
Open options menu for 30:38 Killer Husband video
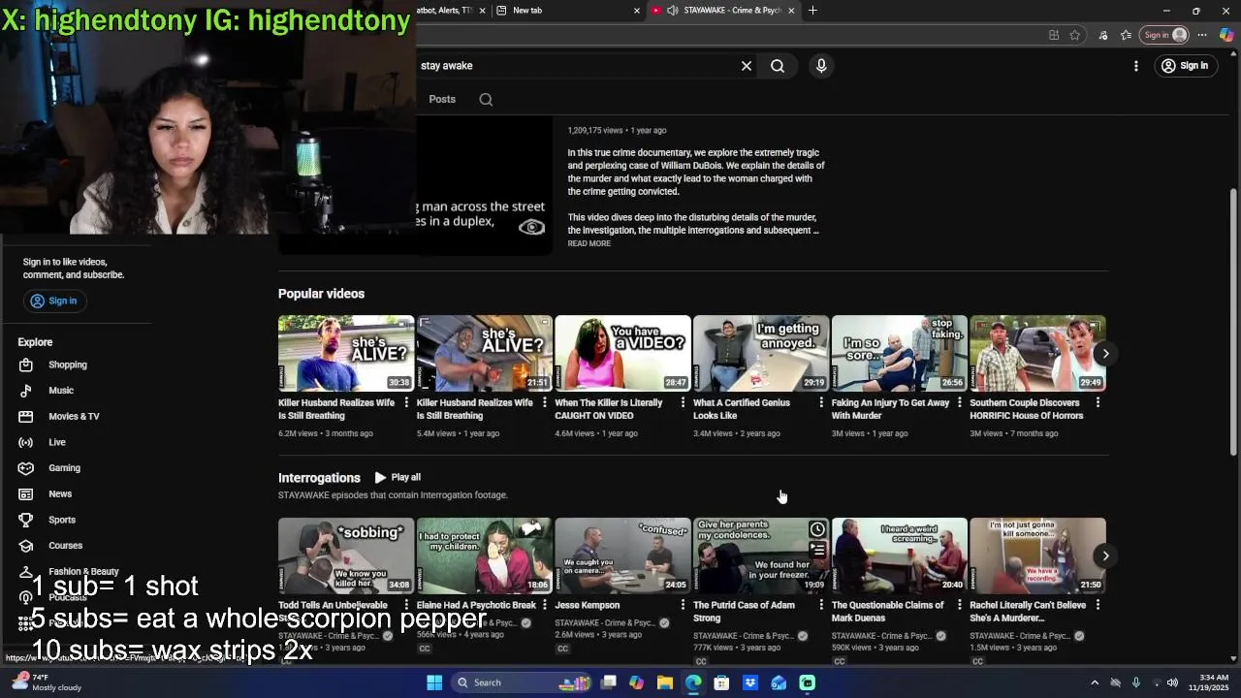[x=406, y=402]
